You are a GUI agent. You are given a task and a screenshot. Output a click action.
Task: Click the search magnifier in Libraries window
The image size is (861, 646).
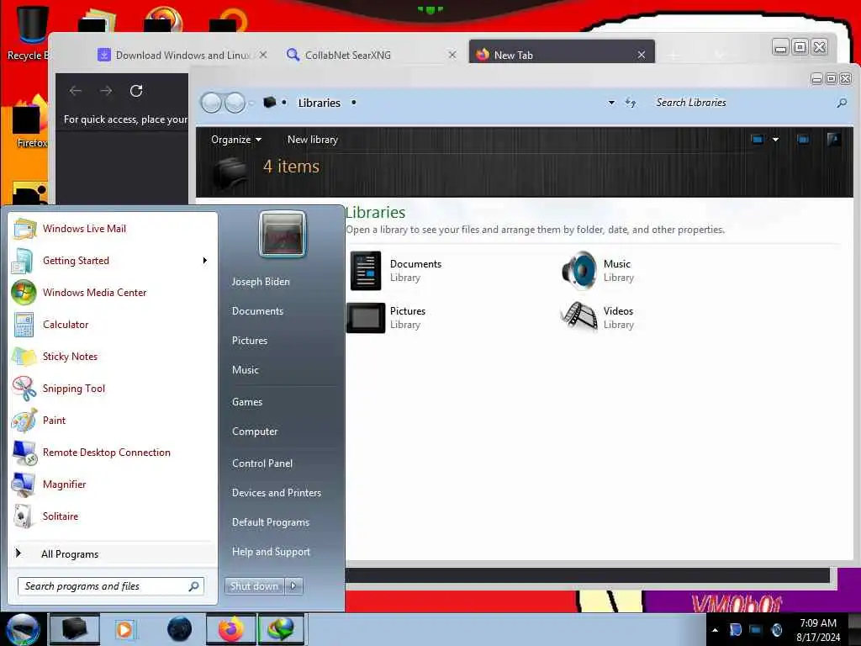(x=841, y=103)
